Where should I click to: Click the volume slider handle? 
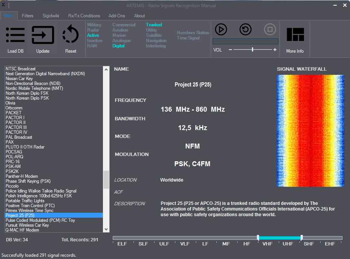252,49
